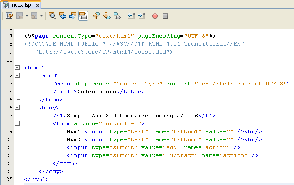Screen dimensions: 294x185
Task: Click the closing </html> tag
Action: [36, 179]
